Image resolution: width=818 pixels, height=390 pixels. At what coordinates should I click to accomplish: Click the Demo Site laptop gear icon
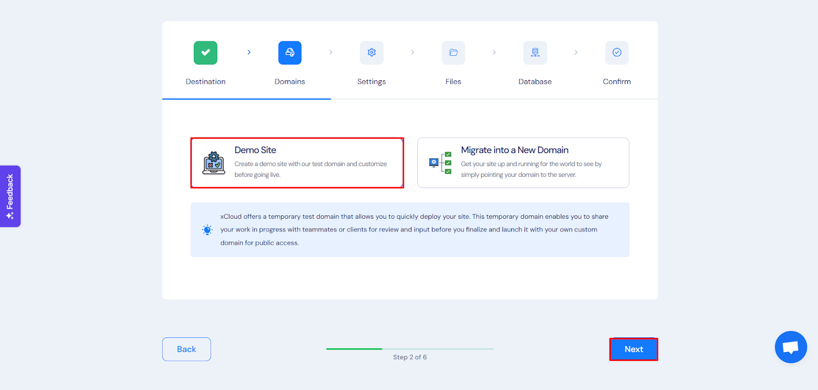pos(214,163)
